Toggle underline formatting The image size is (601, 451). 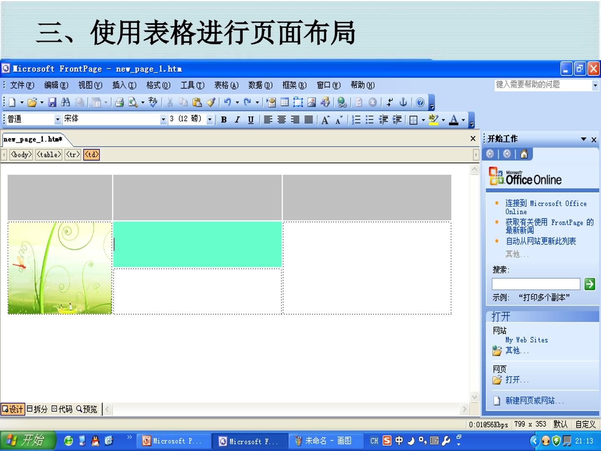pos(251,120)
